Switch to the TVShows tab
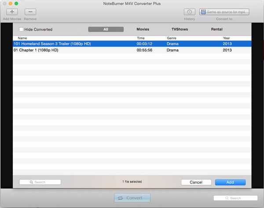Viewport: 264px width, 208px height. [x=180, y=29]
